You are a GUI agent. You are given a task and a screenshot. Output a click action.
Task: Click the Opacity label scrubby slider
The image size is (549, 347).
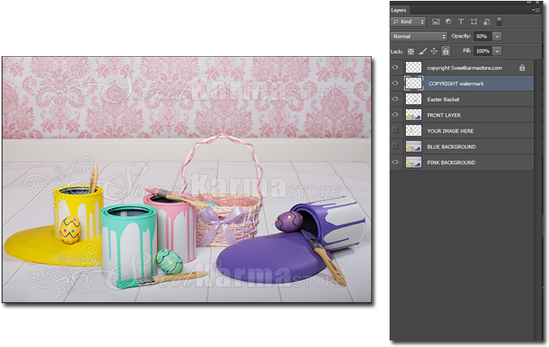pyautogui.click(x=461, y=36)
